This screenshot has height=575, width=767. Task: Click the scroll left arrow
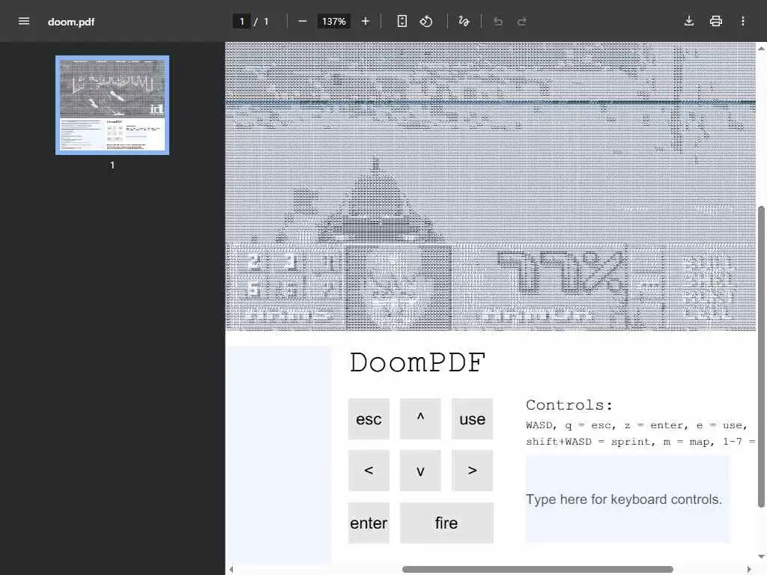click(231, 569)
